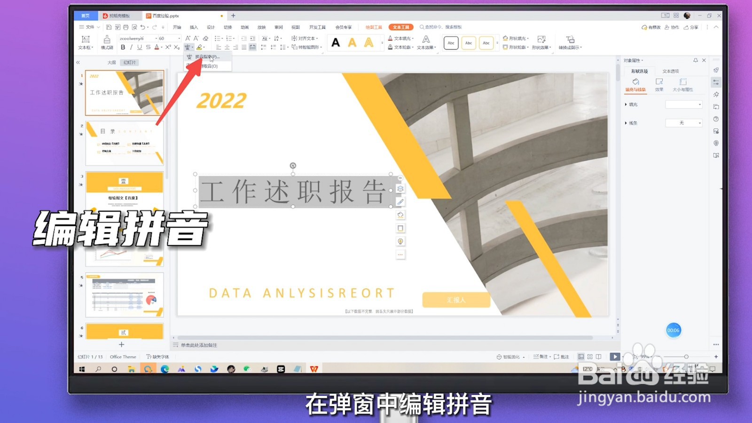Expand 形状轮廓 dropdown

pos(528,47)
